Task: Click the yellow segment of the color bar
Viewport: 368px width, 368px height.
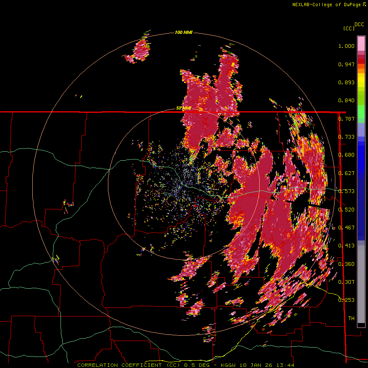Action: coord(361,80)
